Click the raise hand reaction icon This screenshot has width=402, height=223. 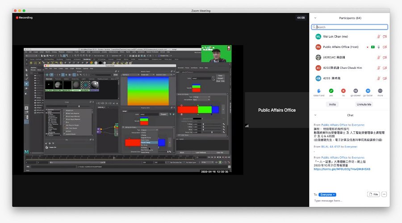(x=318, y=91)
